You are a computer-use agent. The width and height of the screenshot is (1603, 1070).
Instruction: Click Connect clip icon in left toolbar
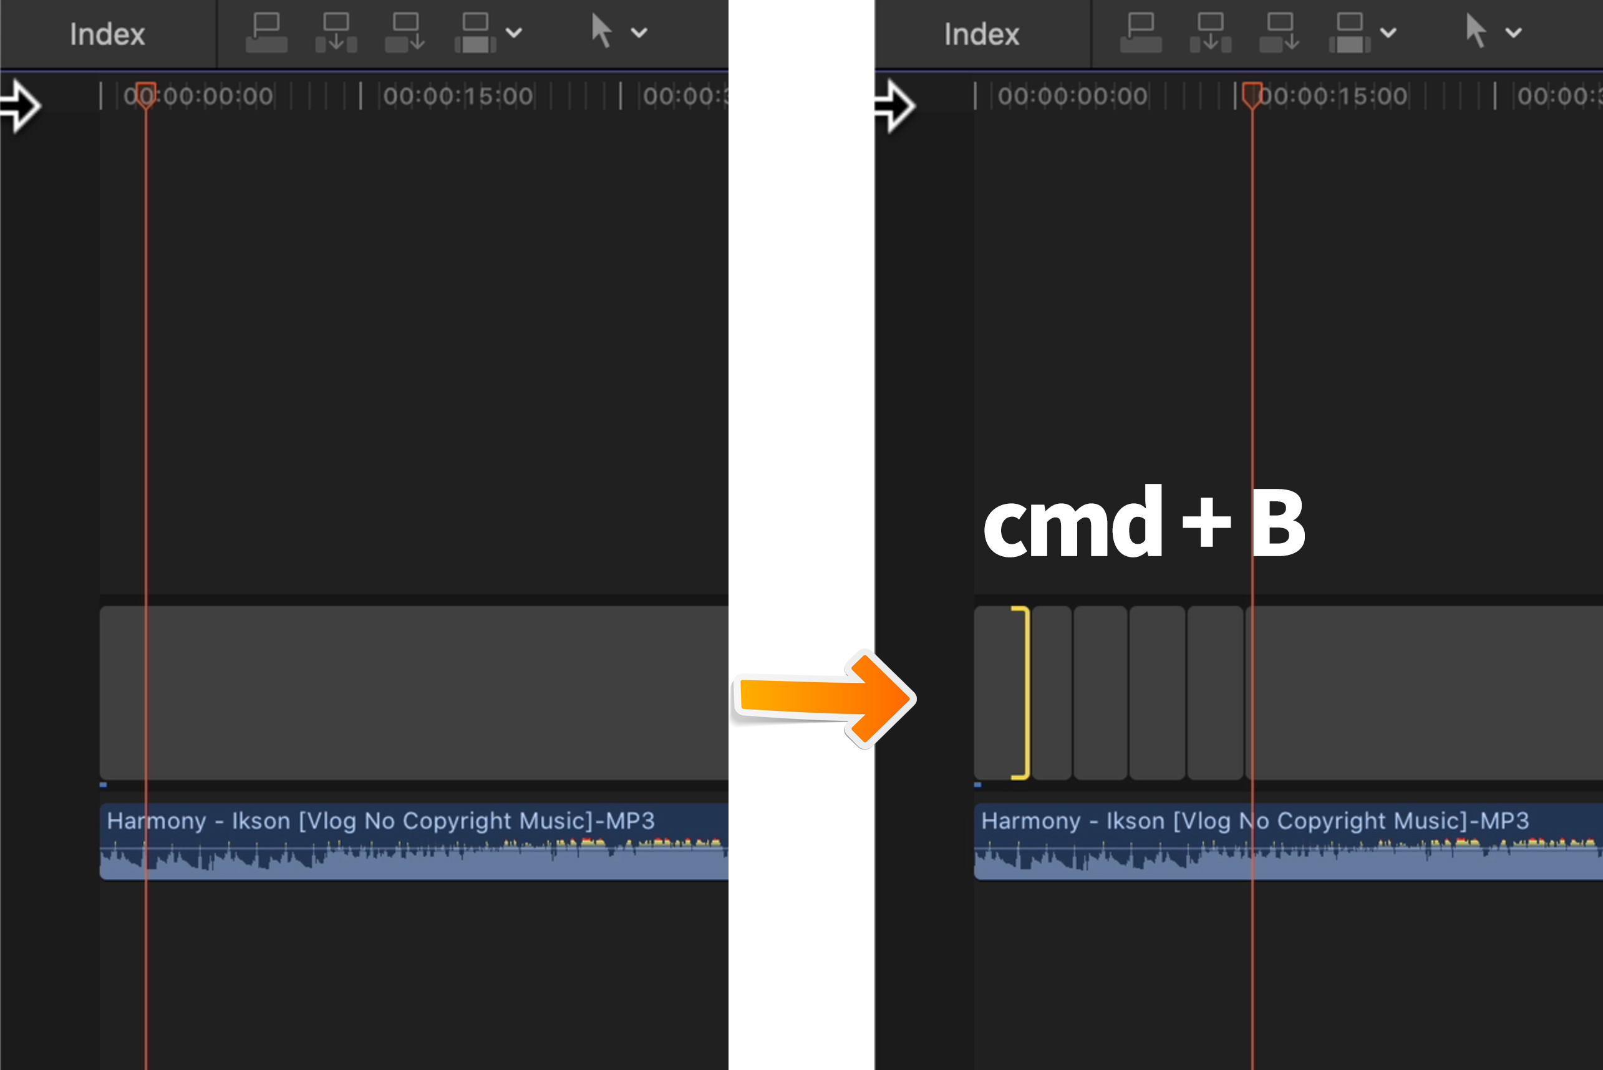click(x=266, y=33)
